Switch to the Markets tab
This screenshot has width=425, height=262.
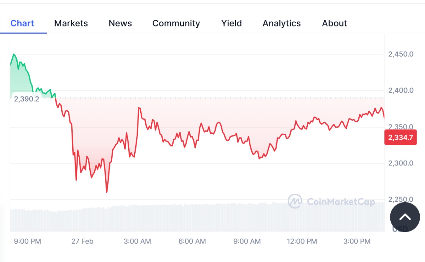71,23
